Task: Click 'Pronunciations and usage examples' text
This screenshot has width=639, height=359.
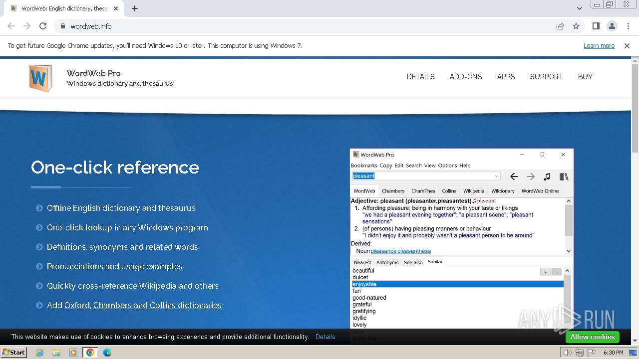Action: pos(115,266)
